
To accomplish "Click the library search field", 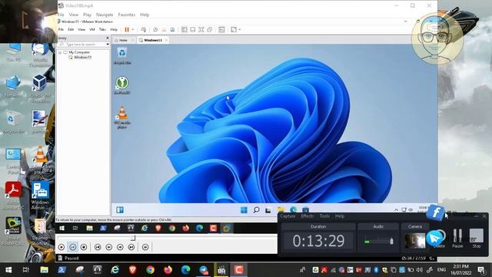I will 82,45.
